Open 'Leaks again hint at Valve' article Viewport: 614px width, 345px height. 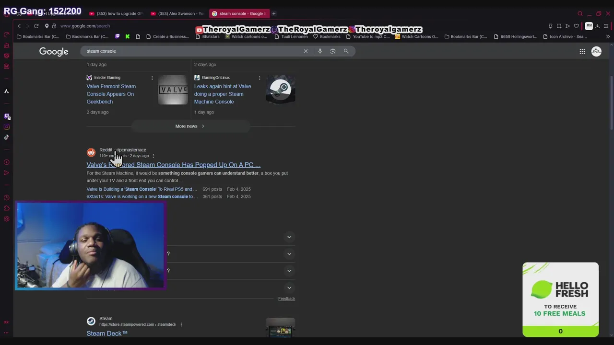click(x=223, y=94)
